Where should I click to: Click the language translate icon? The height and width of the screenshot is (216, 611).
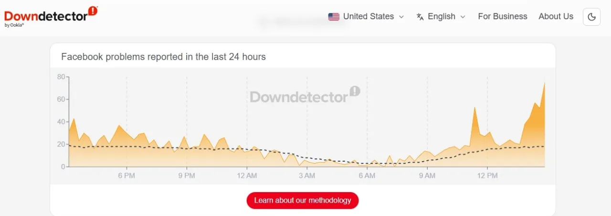[420, 17]
